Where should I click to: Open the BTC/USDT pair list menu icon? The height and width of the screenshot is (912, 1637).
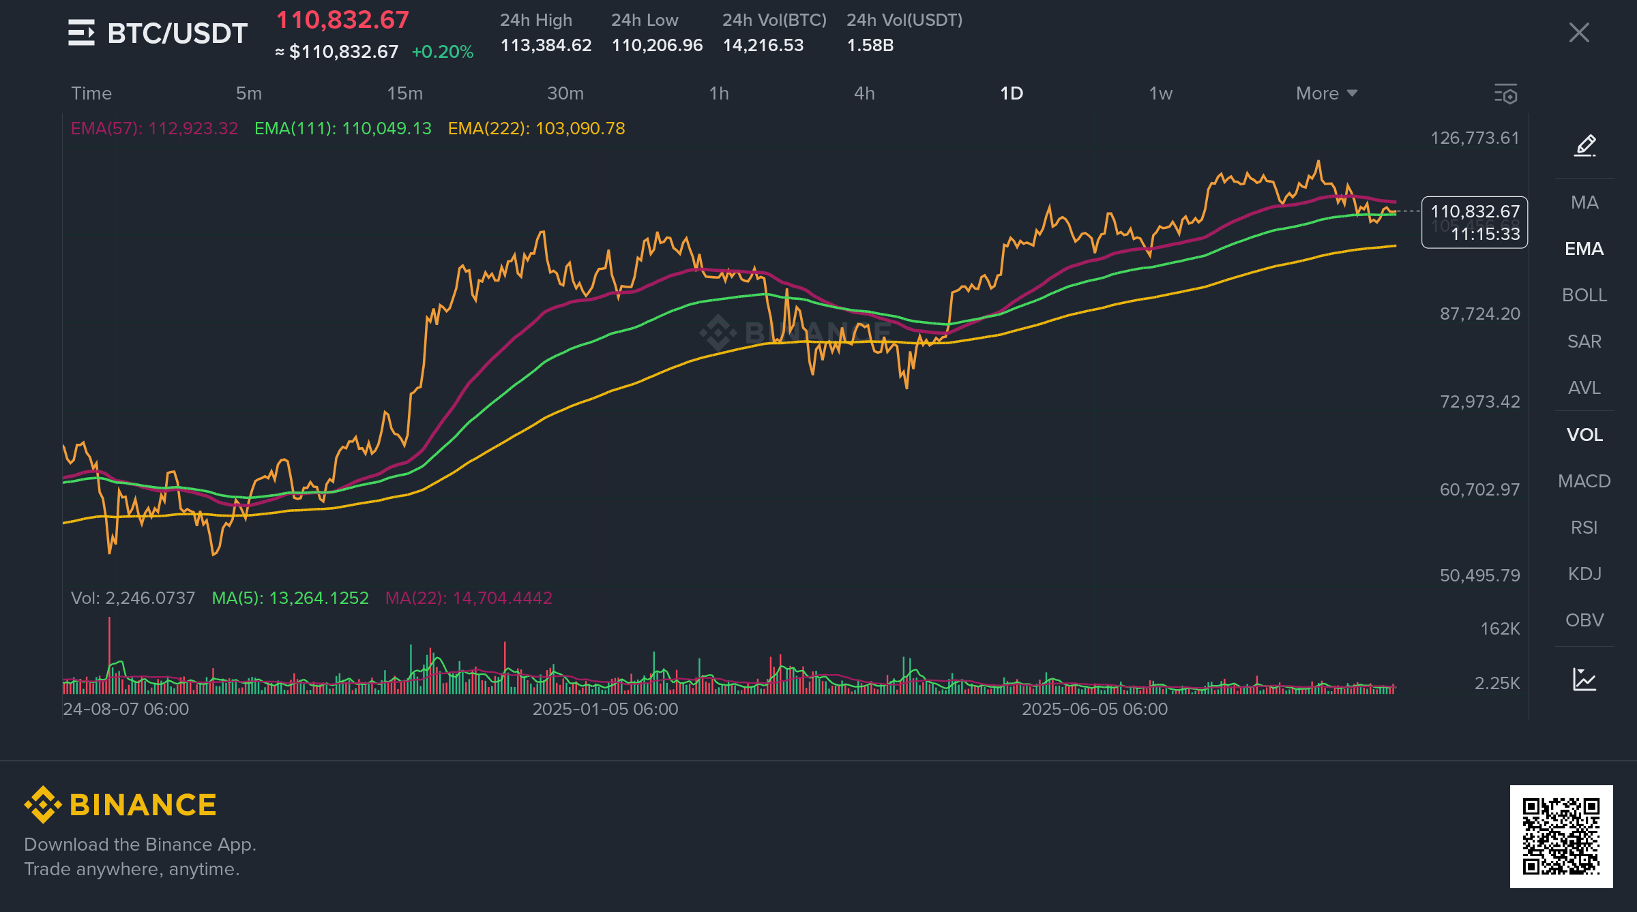81,33
